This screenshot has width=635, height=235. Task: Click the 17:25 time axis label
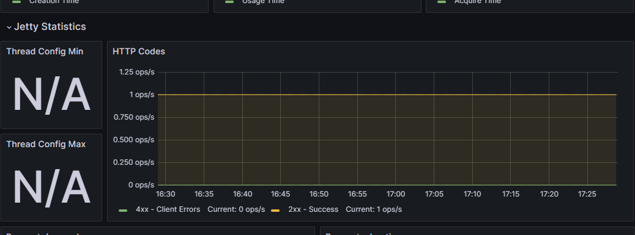(587, 194)
